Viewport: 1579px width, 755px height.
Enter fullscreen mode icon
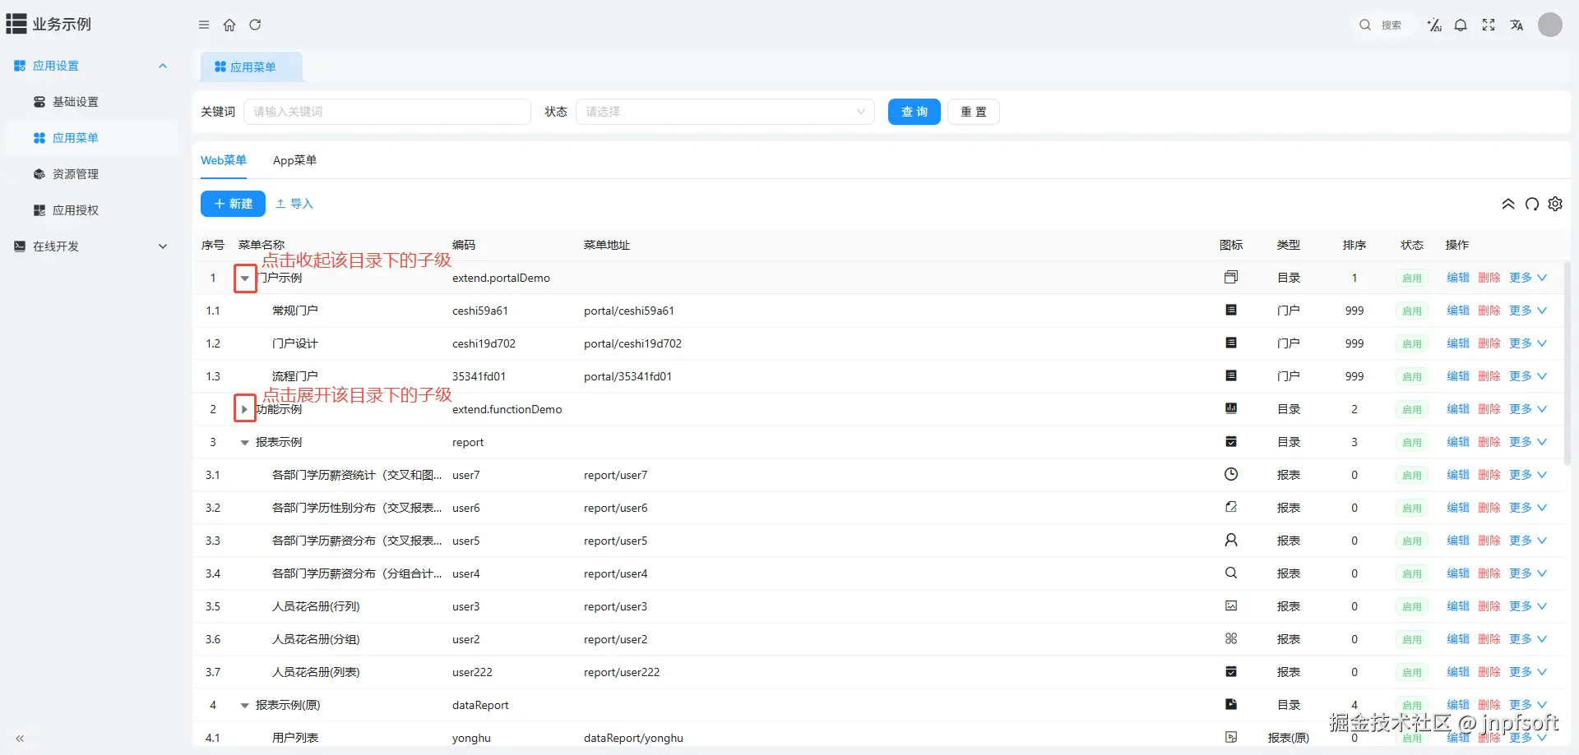[1489, 25]
